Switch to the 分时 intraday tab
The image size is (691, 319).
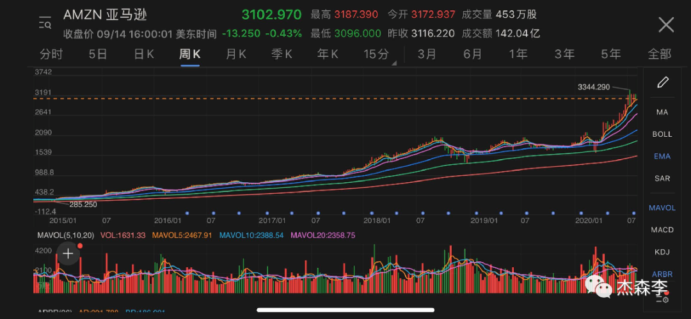click(x=51, y=54)
